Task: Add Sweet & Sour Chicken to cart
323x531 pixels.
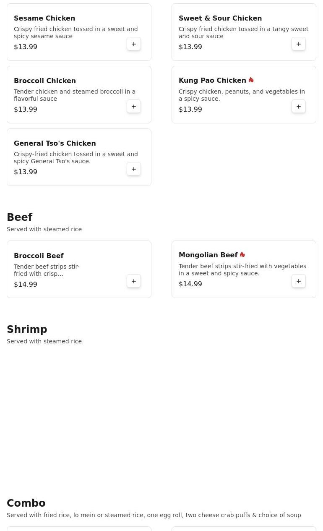Action: pos(299,44)
